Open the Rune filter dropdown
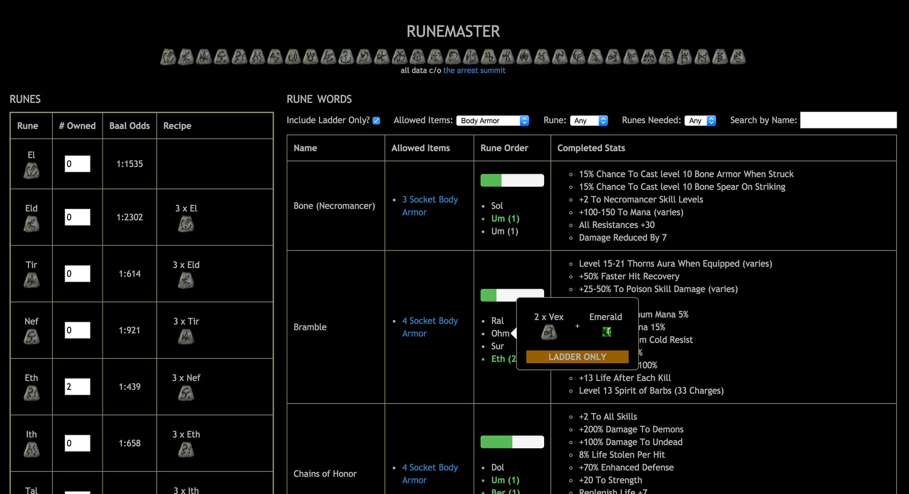This screenshot has height=494, width=909. pyautogui.click(x=589, y=121)
